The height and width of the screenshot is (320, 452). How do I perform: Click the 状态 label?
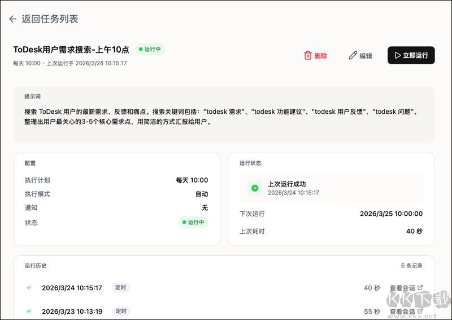[31, 223]
